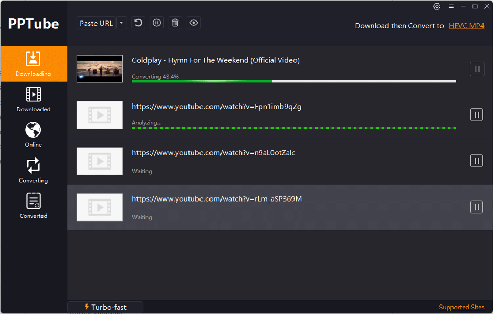Click the retry all downloads icon
This screenshot has width=494, height=315.
point(138,23)
